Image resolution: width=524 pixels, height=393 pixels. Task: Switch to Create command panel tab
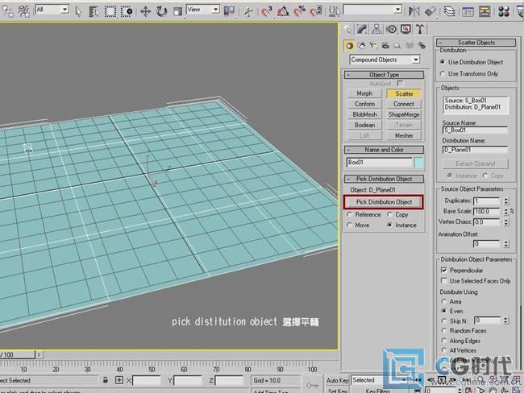[x=348, y=29]
